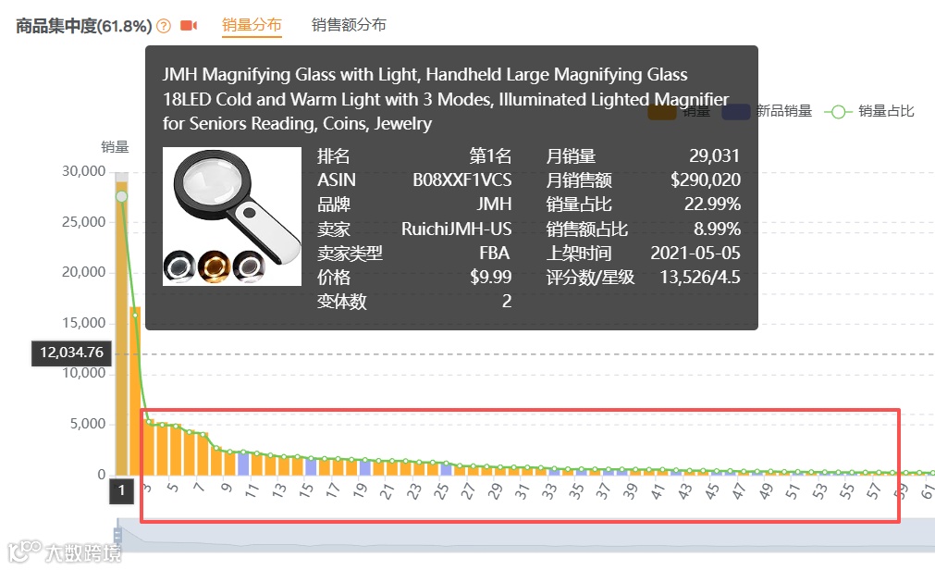Toggle the 销量占比 legend line
This screenshot has height=570, width=935.
pos(868,111)
